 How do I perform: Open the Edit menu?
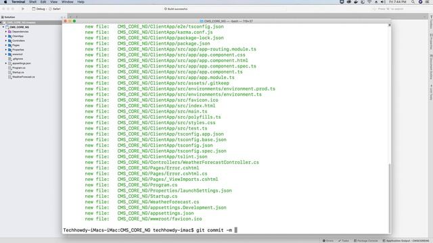[43, 2]
